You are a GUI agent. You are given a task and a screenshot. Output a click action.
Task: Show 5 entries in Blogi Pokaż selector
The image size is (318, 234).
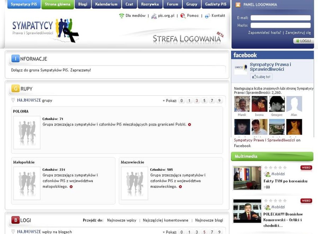pos(204,232)
